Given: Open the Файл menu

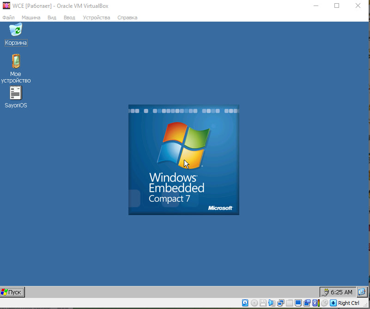Looking at the screenshot, I should [x=8, y=17].
